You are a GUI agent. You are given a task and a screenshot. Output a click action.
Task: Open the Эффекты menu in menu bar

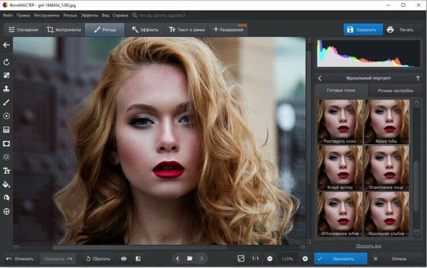pos(89,15)
